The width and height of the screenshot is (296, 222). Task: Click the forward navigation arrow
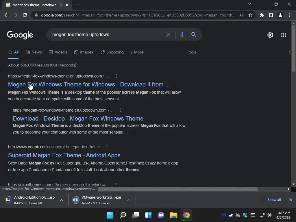coord(16,15)
